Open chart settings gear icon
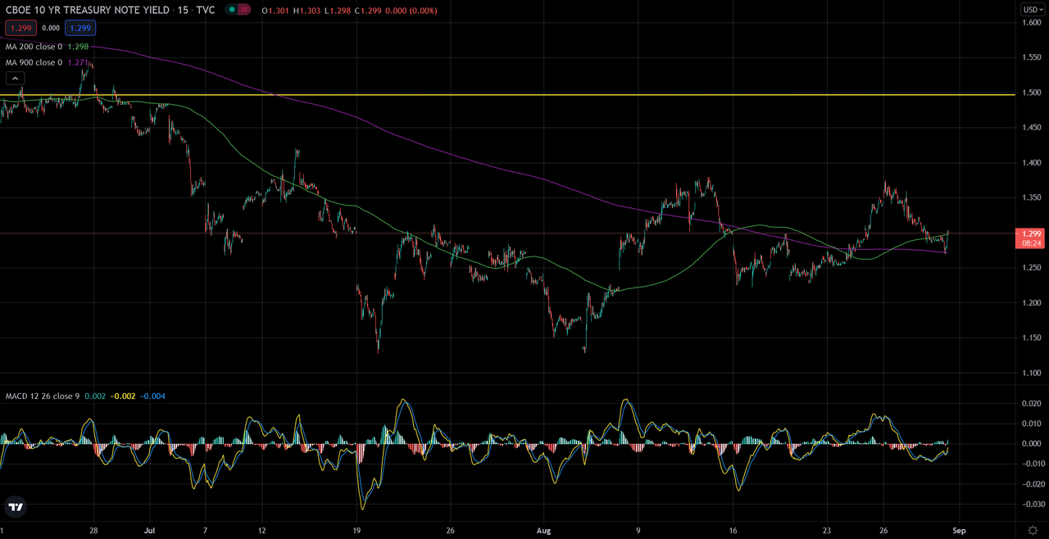Screen dimensions: 1049x539 [1033, 530]
